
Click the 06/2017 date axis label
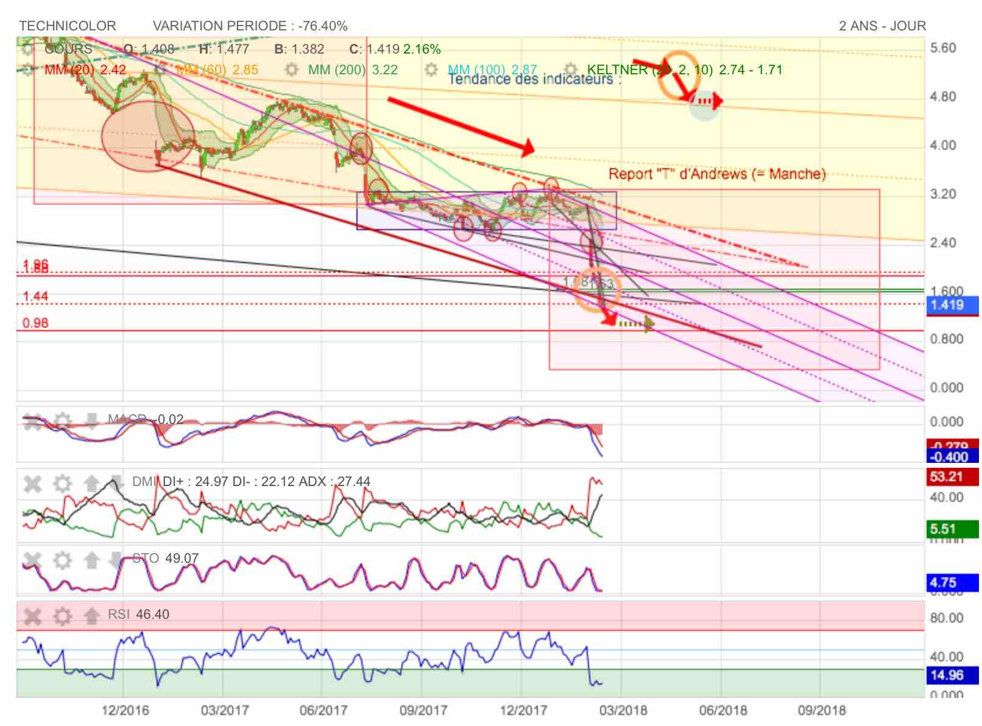(323, 710)
